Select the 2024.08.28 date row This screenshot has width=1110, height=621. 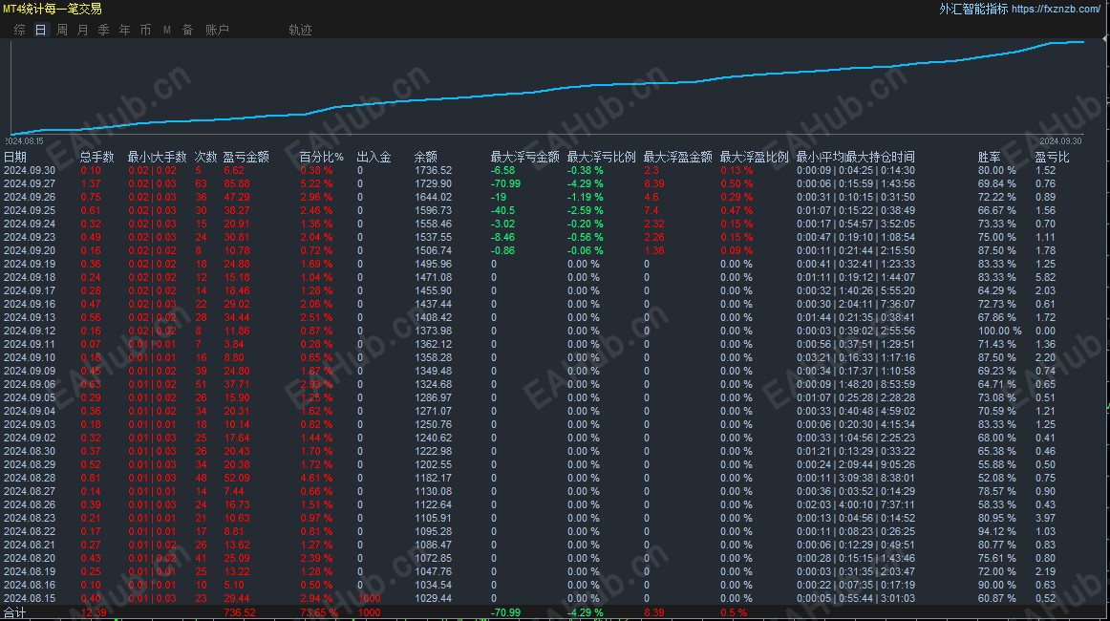(30, 478)
